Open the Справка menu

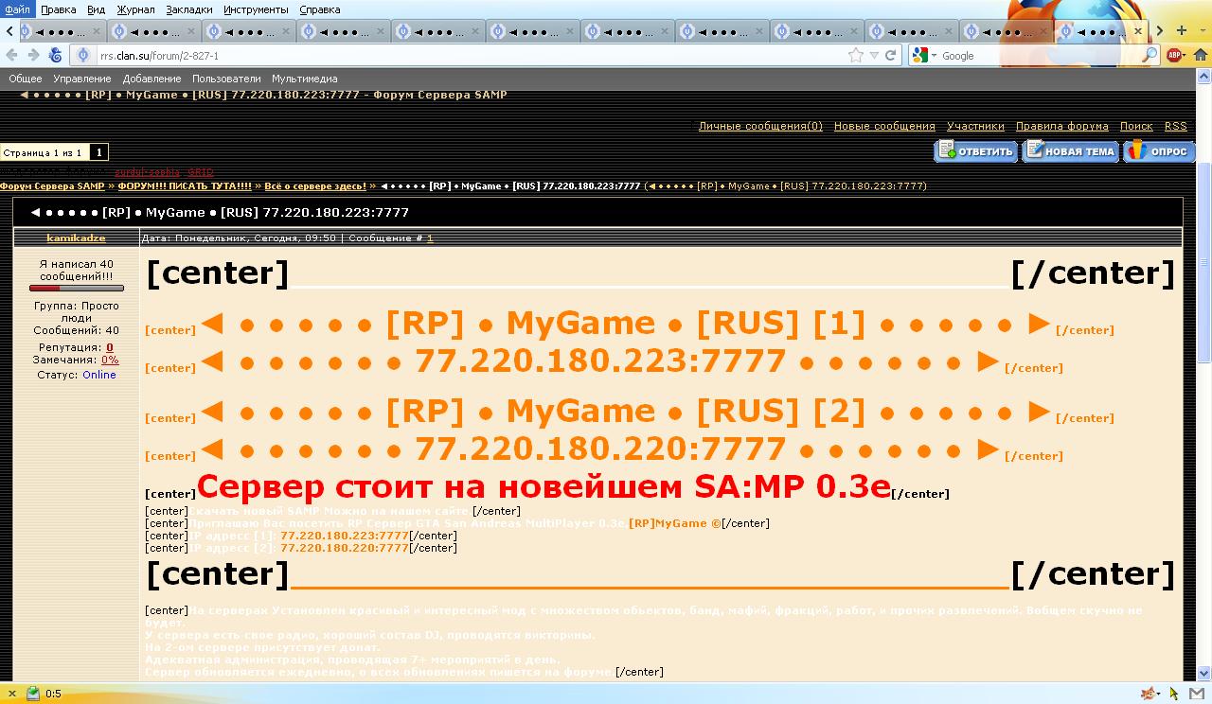pyautogui.click(x=320, y=9)
